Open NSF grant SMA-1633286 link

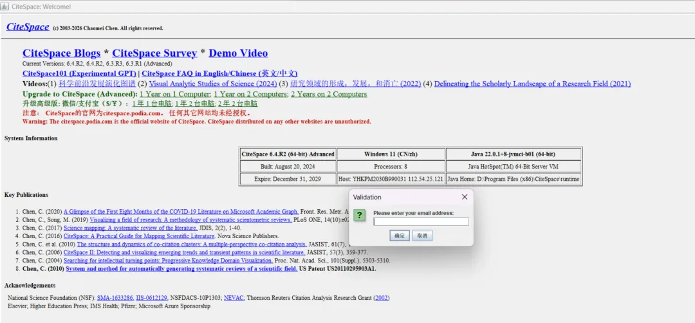[x=115, y=298]
